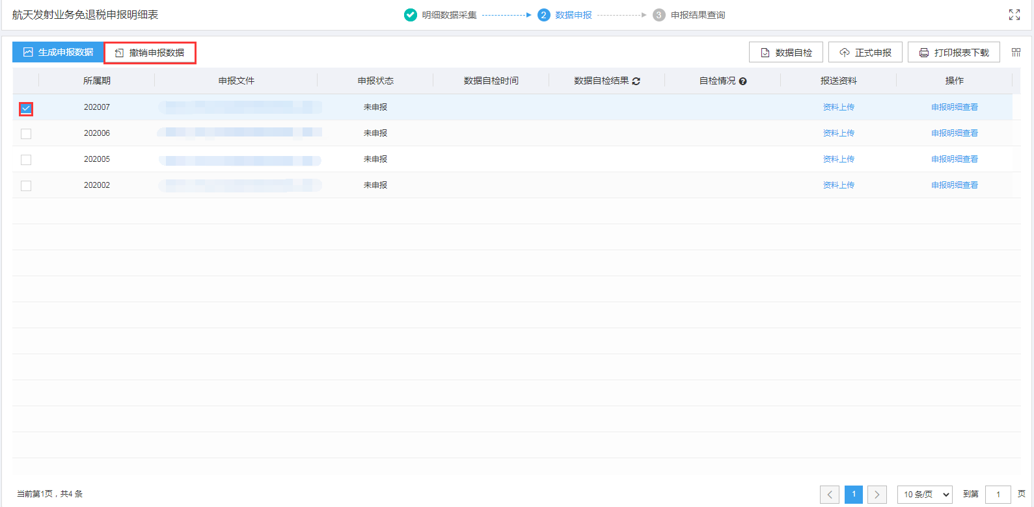Click the 撤销申报数据 button

tap(150, 53)
